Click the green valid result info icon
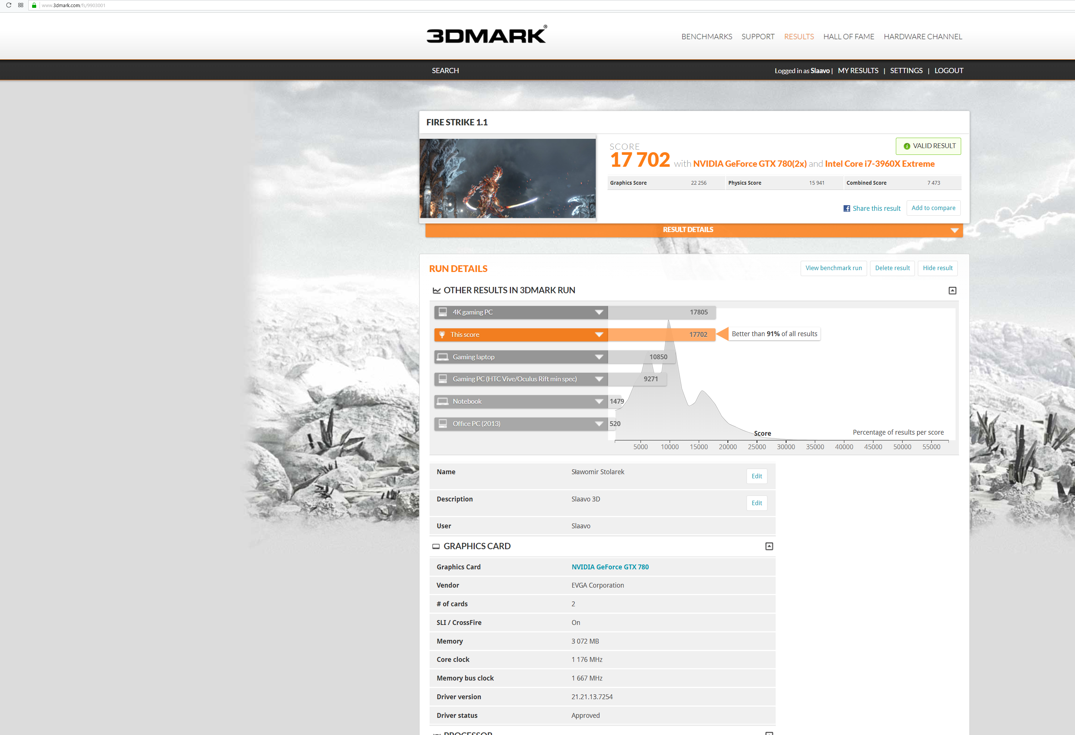 coord(907,146)
